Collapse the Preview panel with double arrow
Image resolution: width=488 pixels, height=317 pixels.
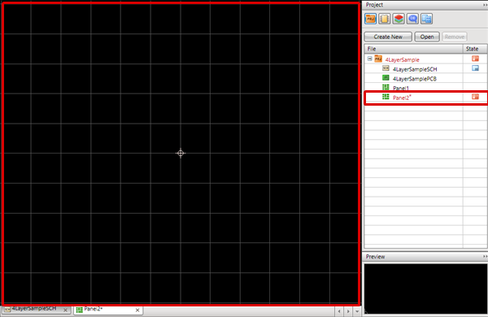pos(485,257)
